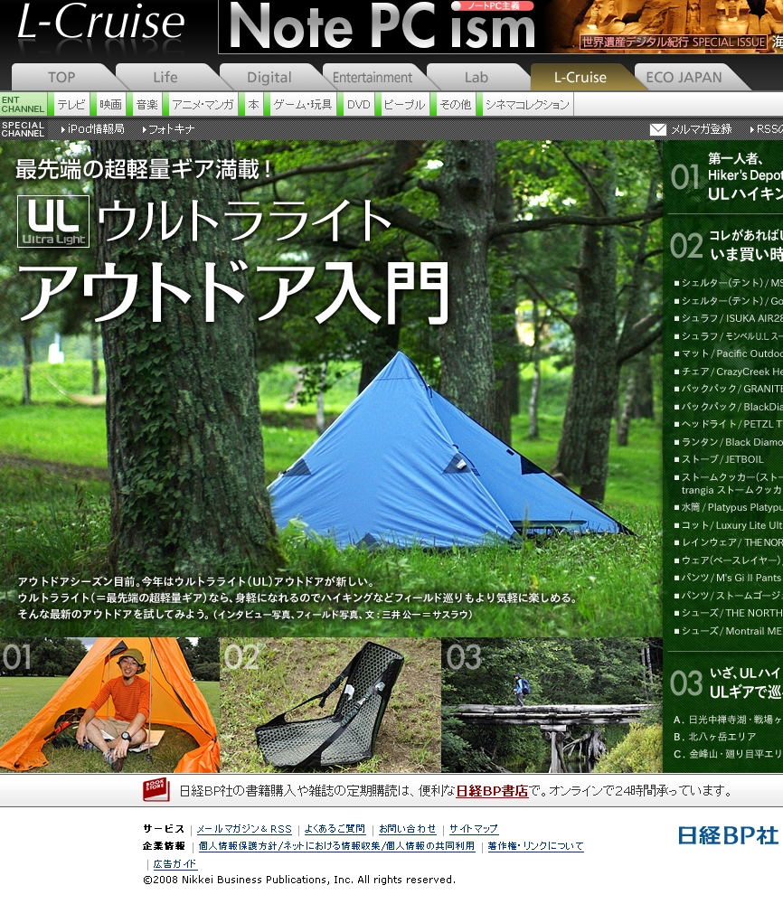Switch to the TOP tab
The width and height of the screenshot is (783, 904).
[61, 77]
